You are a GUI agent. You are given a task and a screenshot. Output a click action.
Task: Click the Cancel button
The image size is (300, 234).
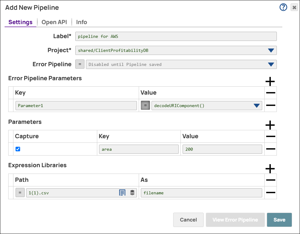pyautogui.click(x=188, y=220)
